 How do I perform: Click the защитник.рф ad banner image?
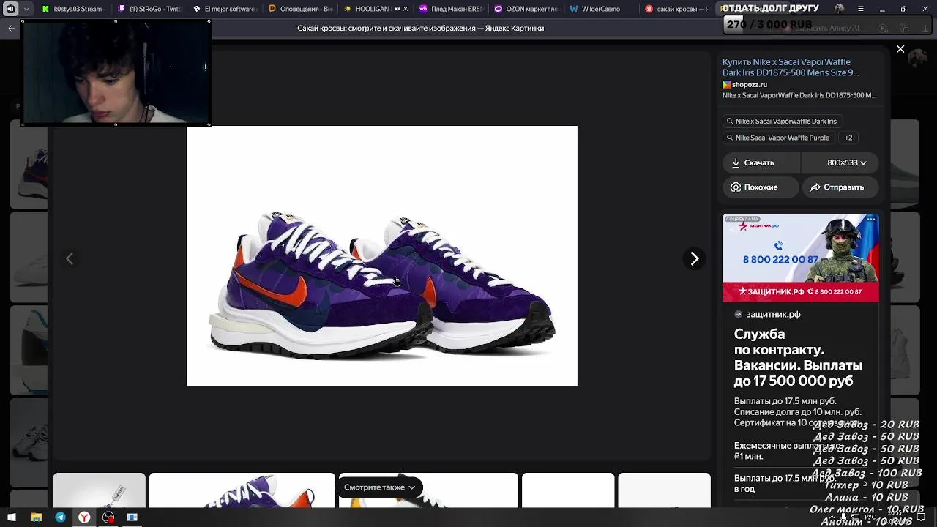coord(800,258)
